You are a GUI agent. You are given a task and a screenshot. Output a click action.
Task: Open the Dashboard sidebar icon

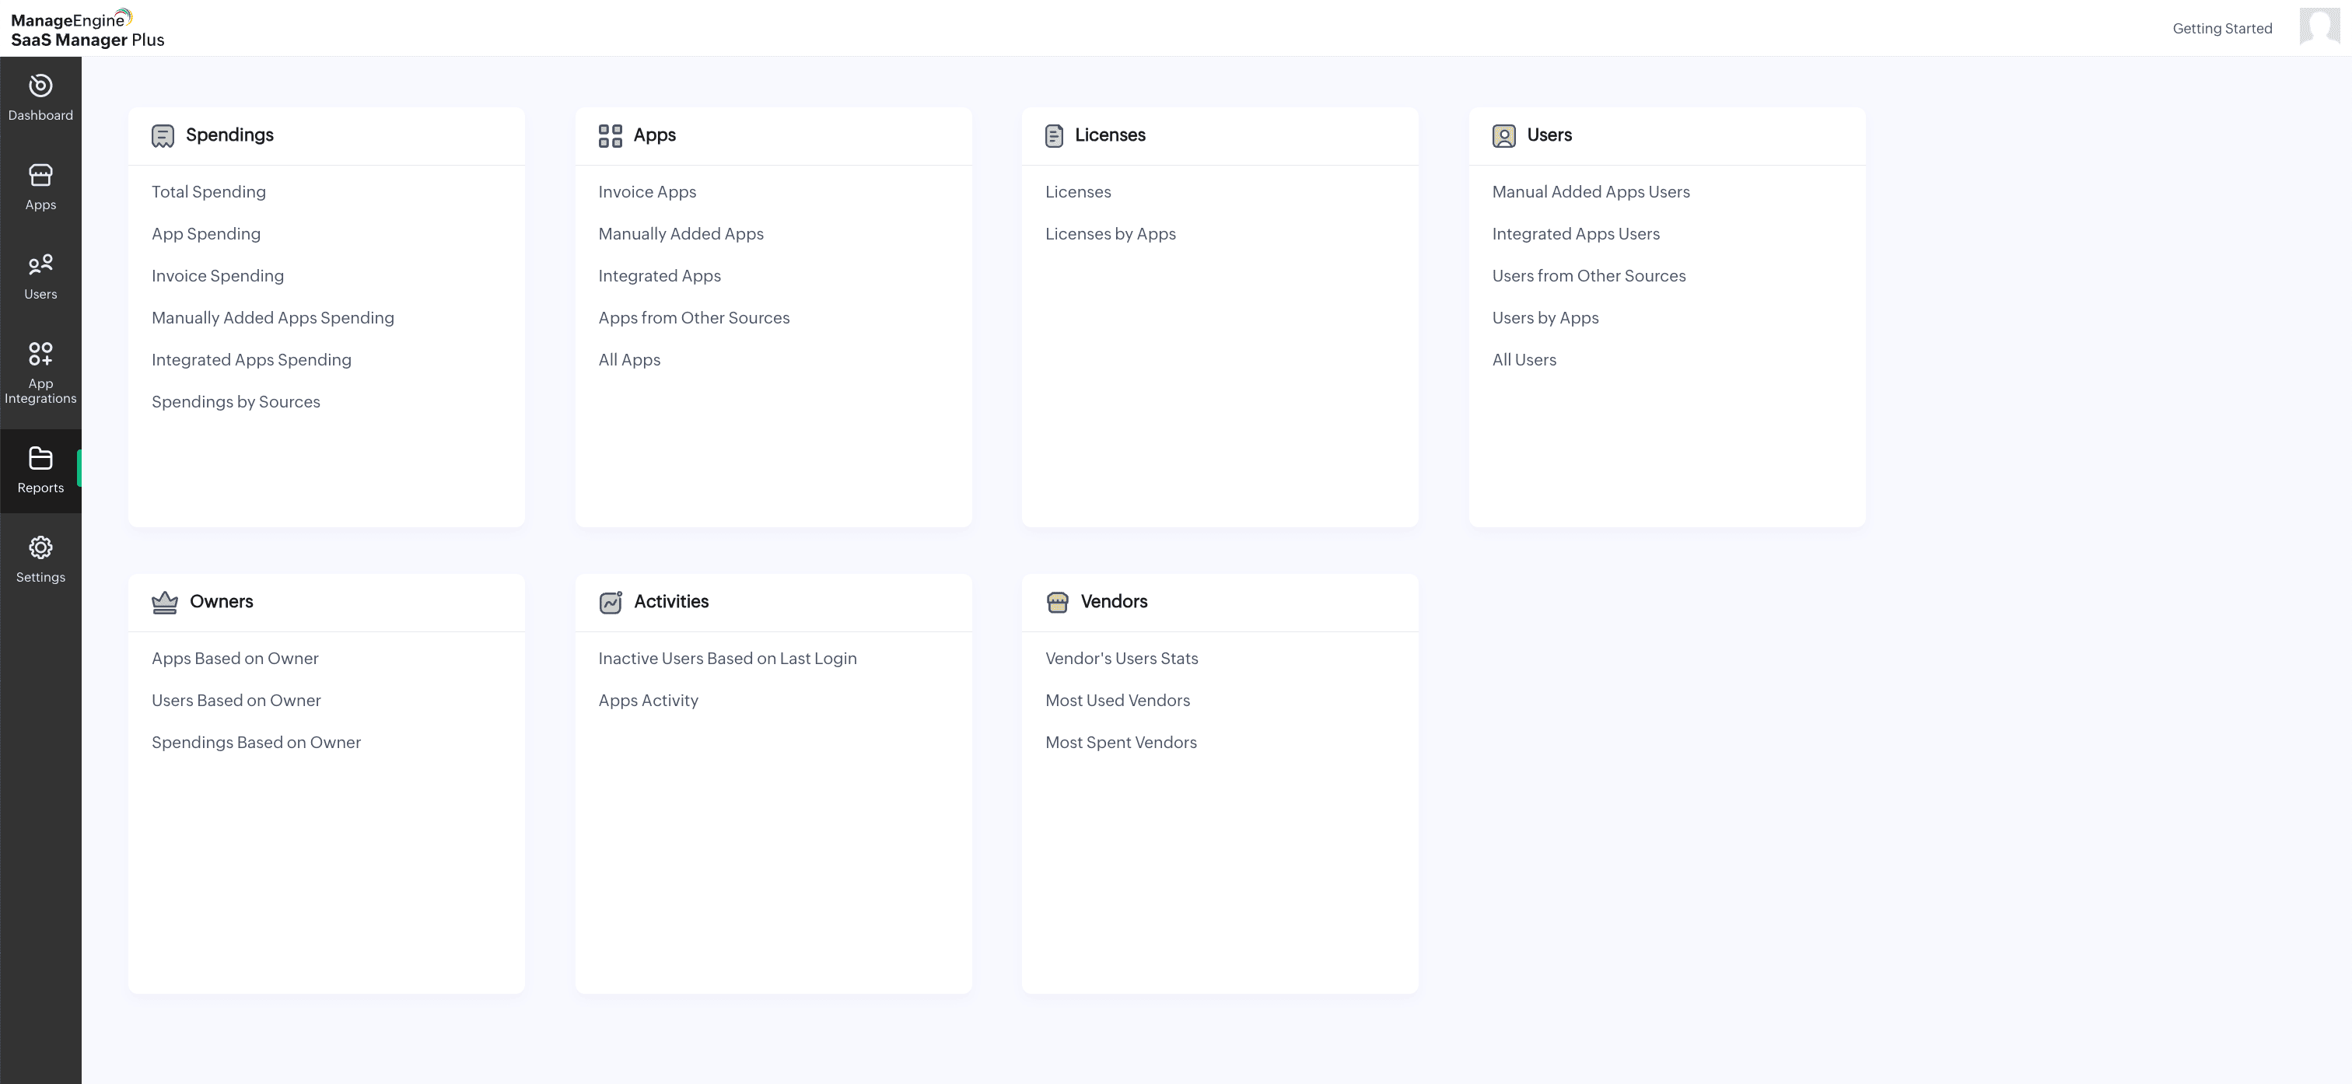(40, 86)
